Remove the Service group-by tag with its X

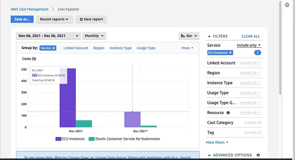54,48
